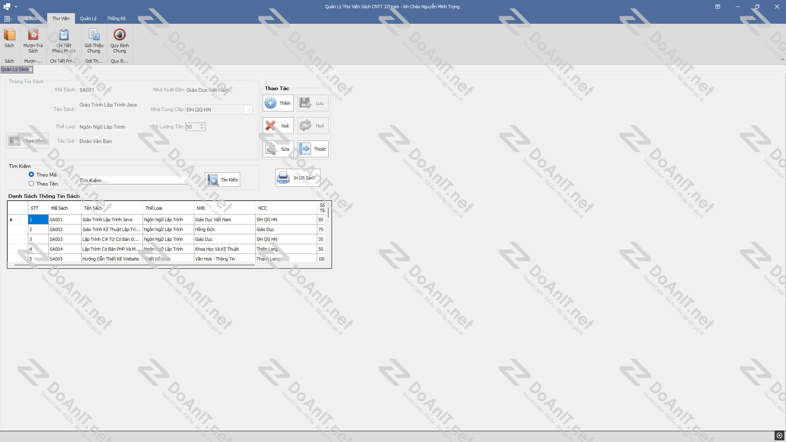
Task: Select row cell SA003
Action: (65, 239)
